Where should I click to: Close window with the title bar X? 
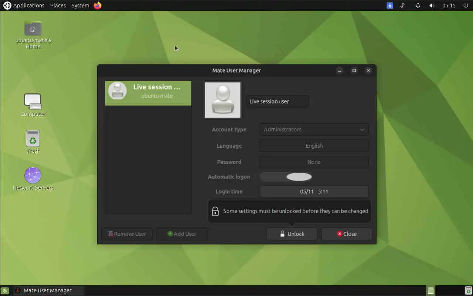coord(368,70)
